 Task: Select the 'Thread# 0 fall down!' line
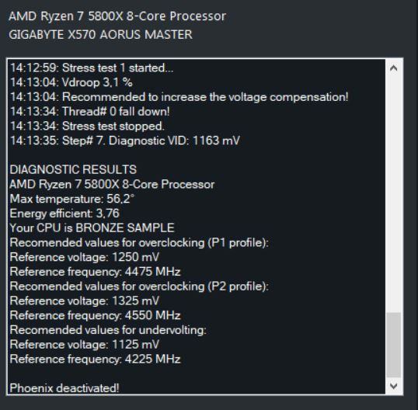coord(90,111)
